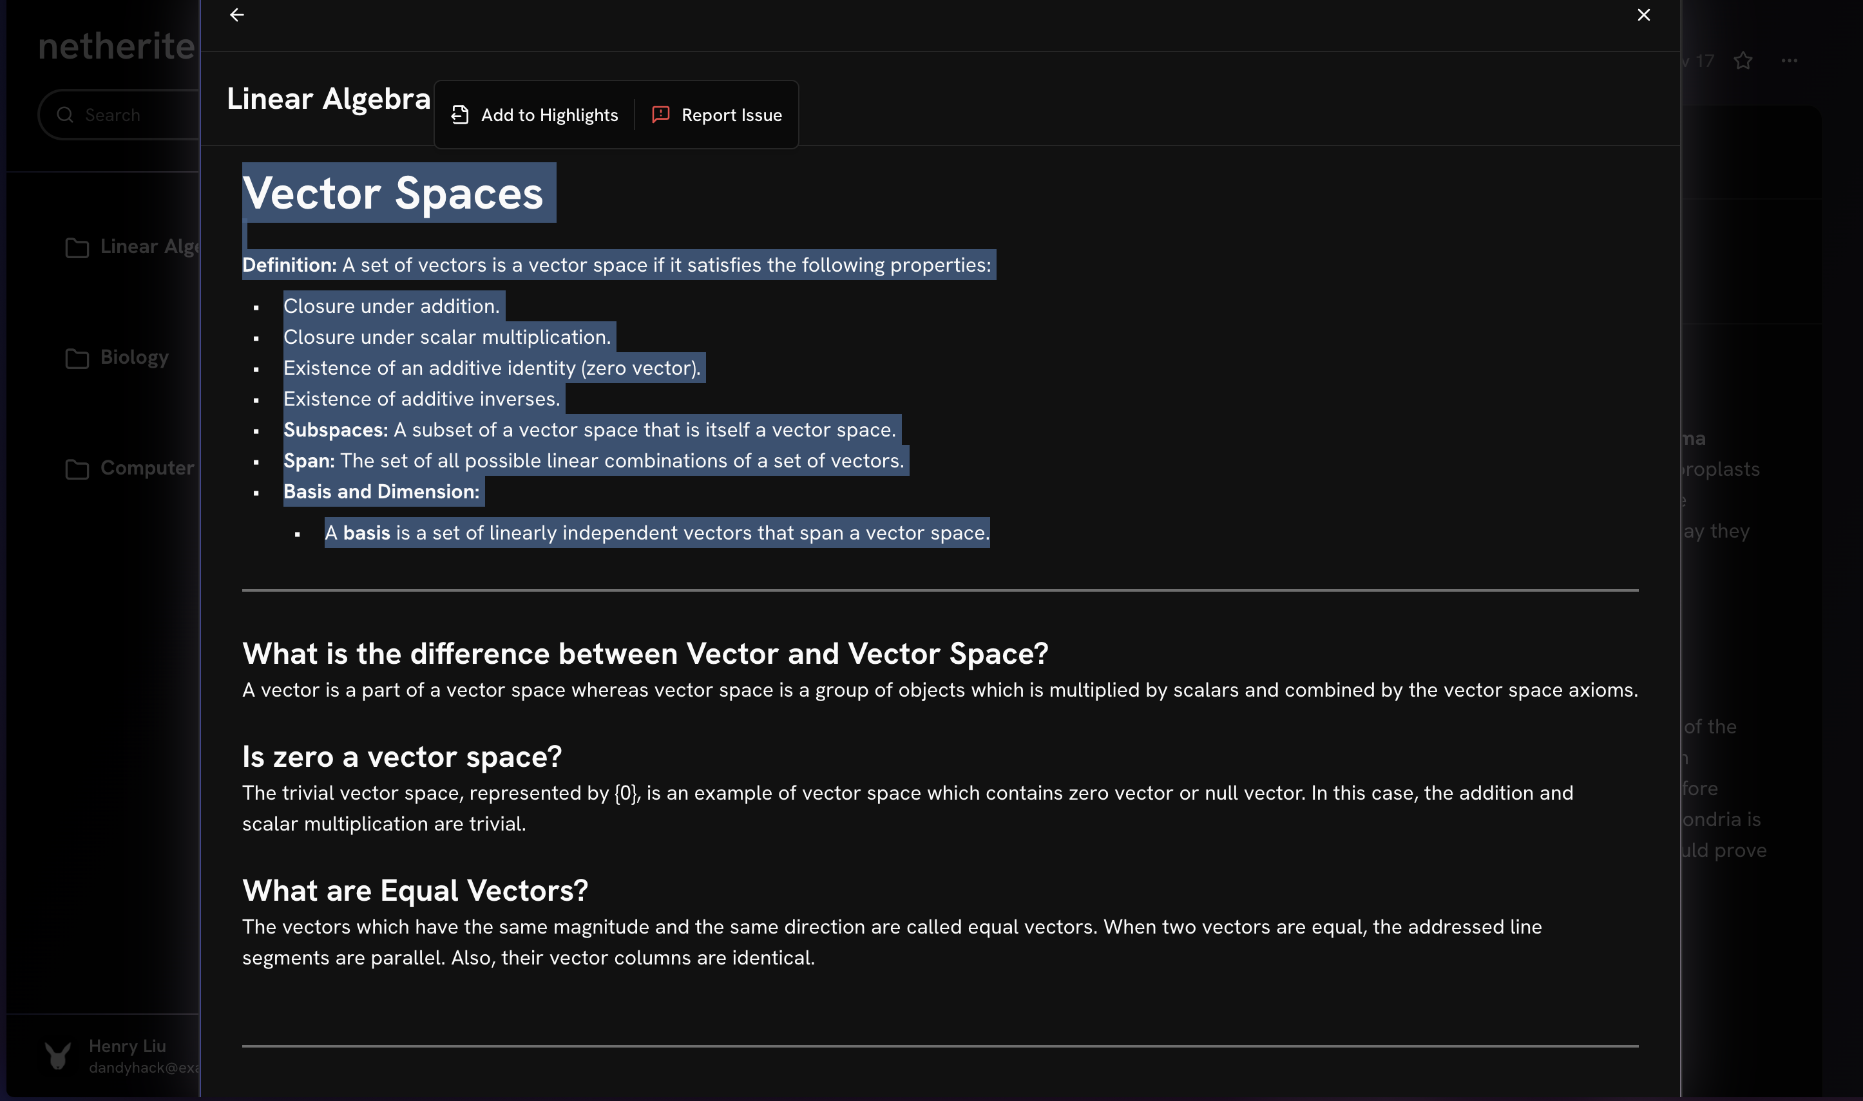Click Henry Liu's avatar icon
This screenshot has height=1101, width=1863.
[x=58, y=1055]
